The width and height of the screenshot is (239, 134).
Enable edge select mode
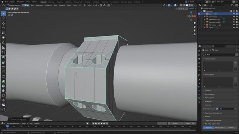(25, 5)
